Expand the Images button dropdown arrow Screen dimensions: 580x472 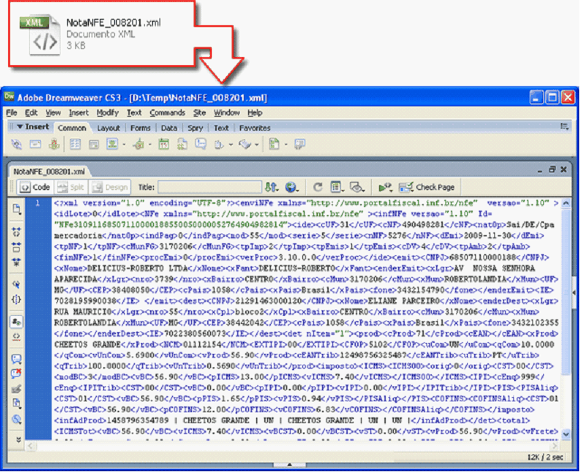124,144
